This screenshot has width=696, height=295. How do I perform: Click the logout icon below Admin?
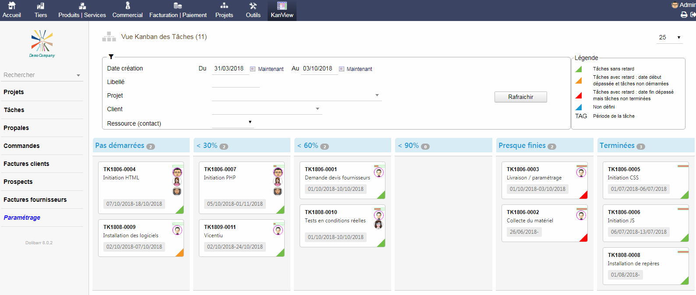[x=692, y=14]
